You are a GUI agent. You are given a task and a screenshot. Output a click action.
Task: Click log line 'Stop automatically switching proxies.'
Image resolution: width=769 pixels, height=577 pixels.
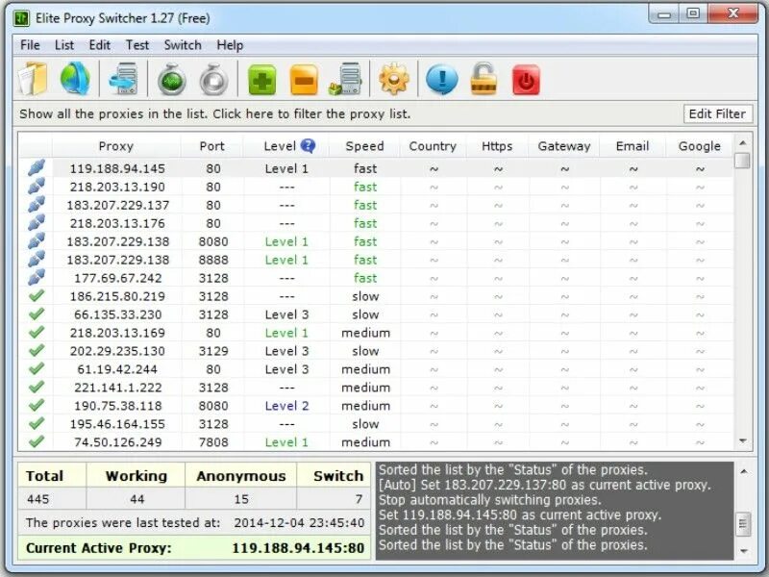(x=489, y=500)
